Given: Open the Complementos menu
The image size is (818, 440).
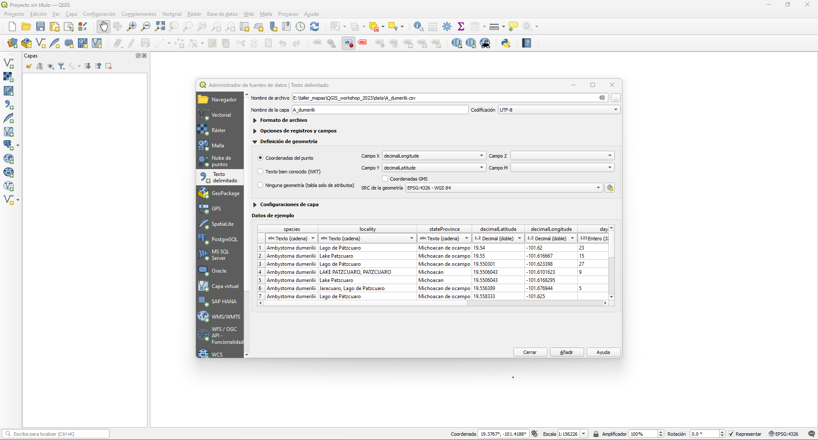Looking at the screenshot, I should [139, 14].
